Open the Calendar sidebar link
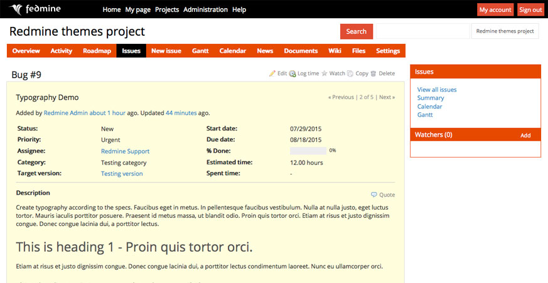The height and width of the screenshot is (283, 548). click(429, 106)
